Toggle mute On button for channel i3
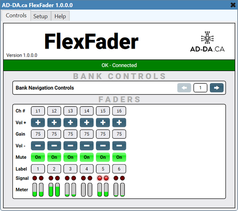The height and width of the screenshot is (211, 238). pyautogui.click(x=70, y=157)
